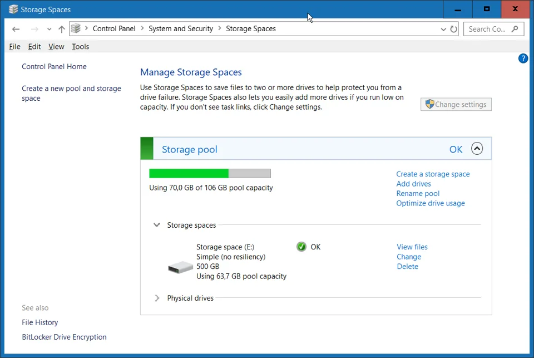This screenshot has height=358, width=534.
Task: View files of storage space E:
Action: 412,247
